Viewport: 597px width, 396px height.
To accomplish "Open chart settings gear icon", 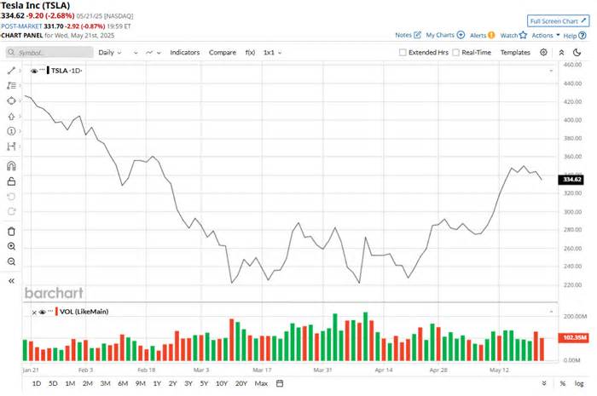I will (544, 53).
